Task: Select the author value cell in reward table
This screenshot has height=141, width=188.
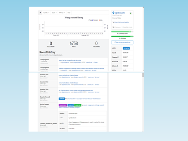Action: pos(87,118)
